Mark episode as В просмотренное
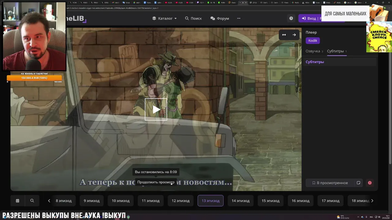 pos(330,183)
